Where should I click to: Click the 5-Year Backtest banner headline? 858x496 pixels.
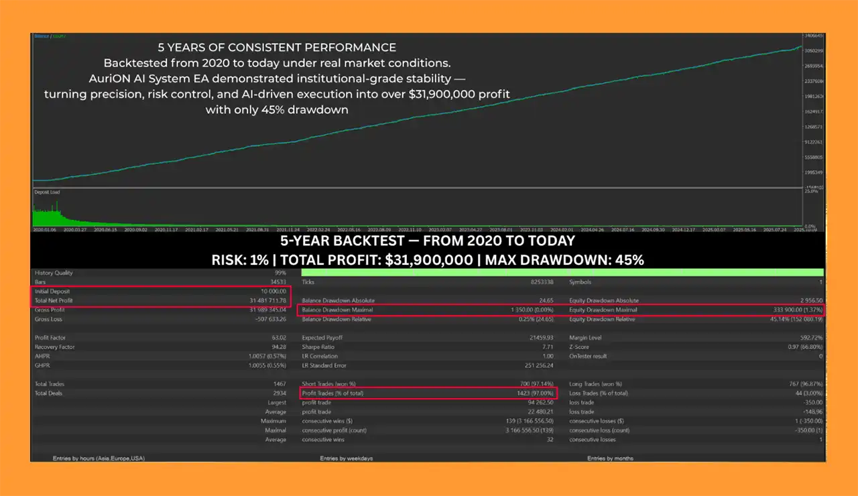click(427, 241)
